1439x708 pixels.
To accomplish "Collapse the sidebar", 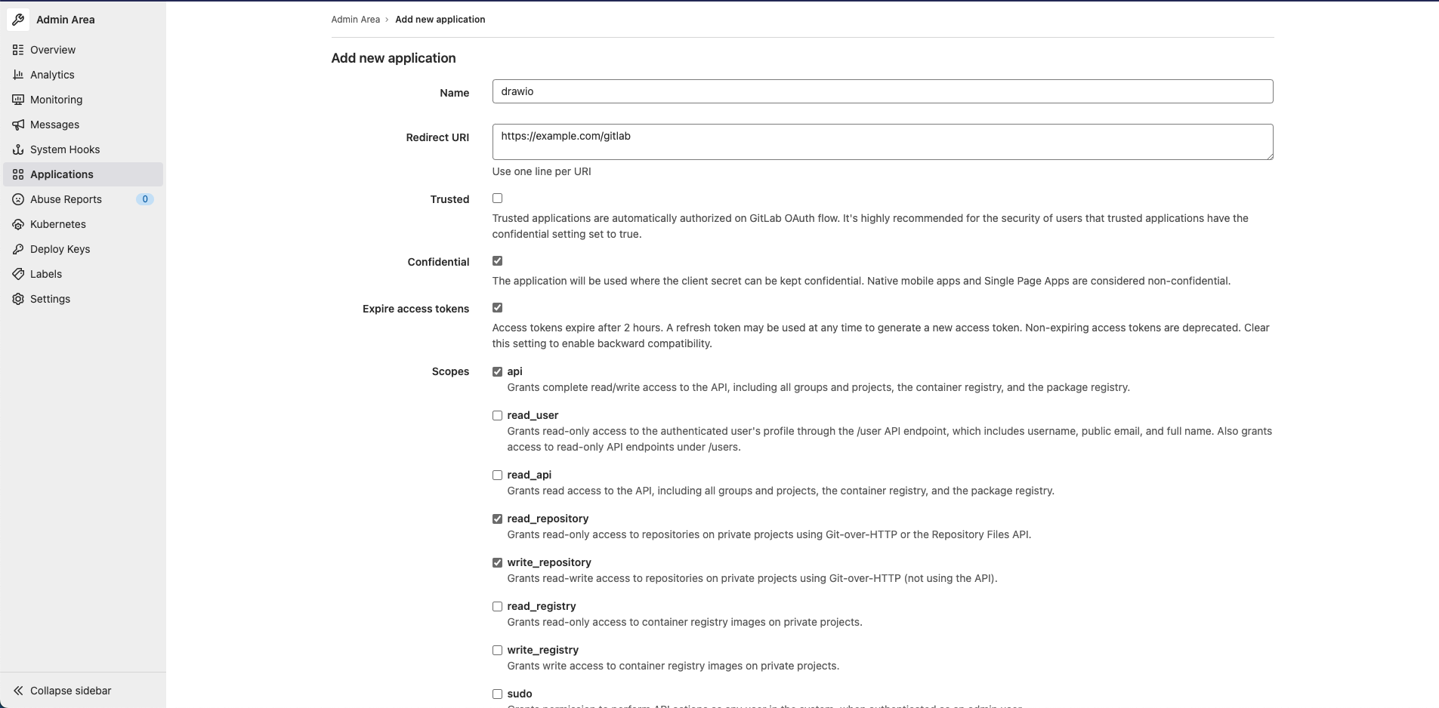I will click(62, 691).
